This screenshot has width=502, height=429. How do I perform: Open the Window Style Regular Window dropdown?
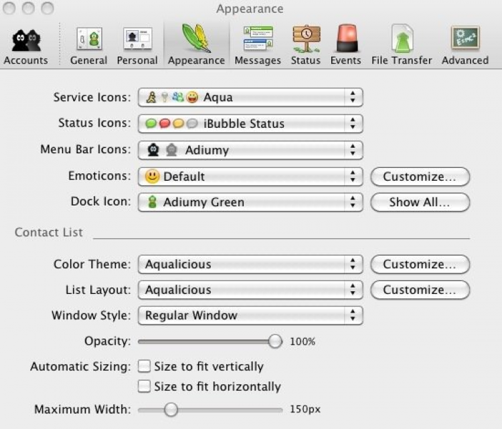(250, 315)
